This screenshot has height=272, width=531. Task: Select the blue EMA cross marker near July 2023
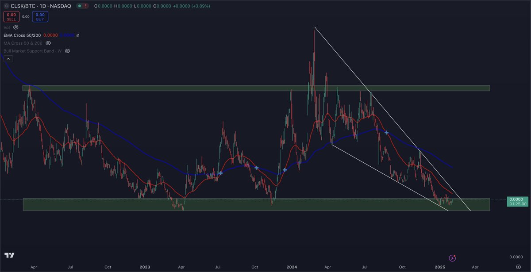click(220, 173)
